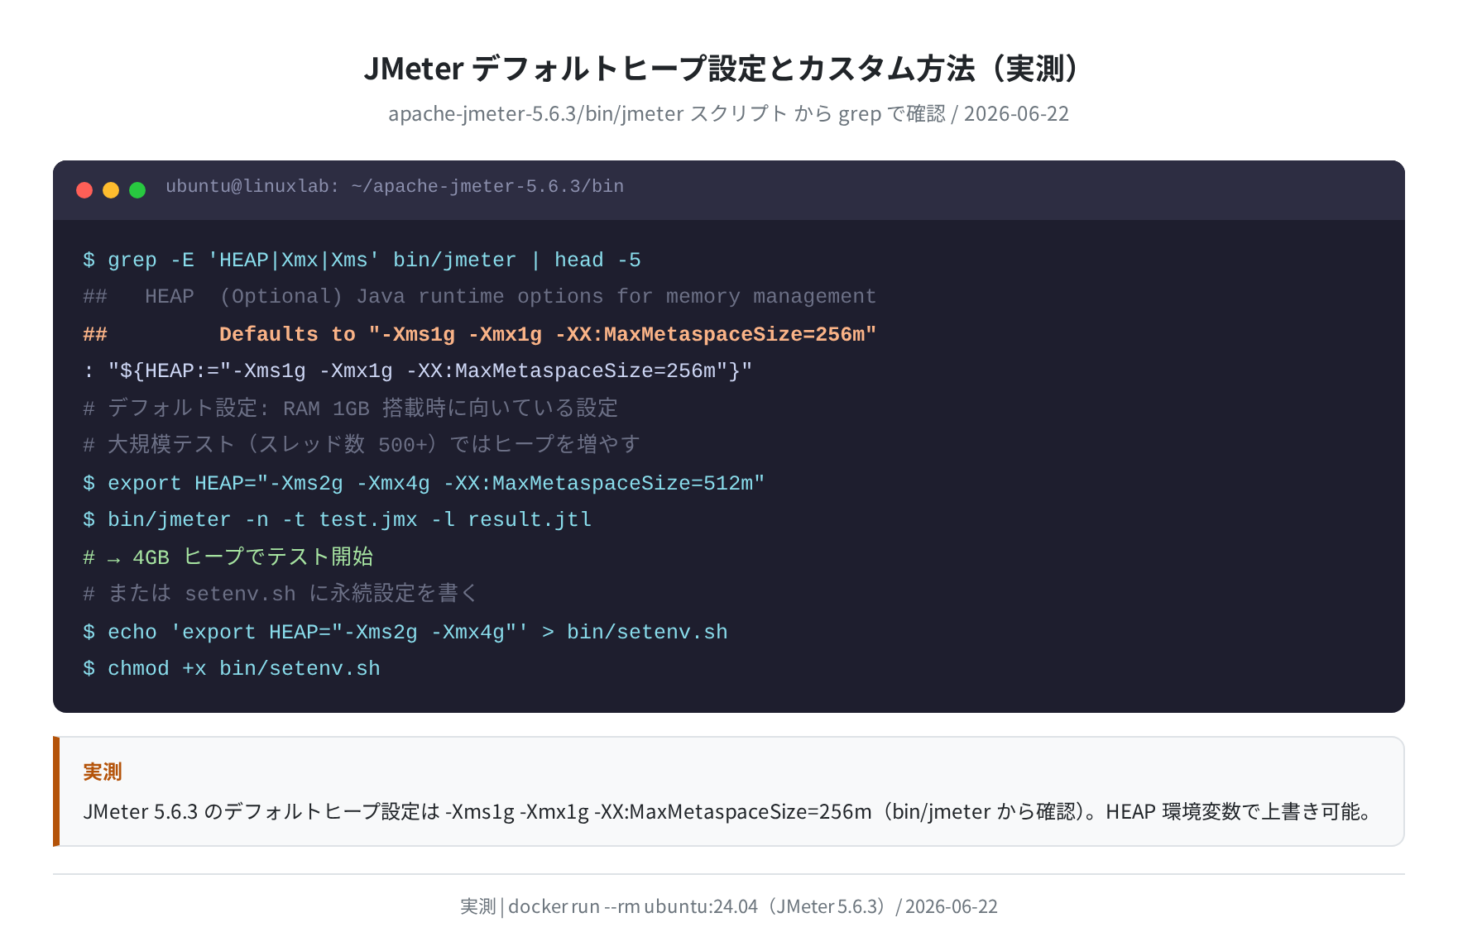
Task: Click comment mentioning スレッド数 500+
Action: [362, 445]
